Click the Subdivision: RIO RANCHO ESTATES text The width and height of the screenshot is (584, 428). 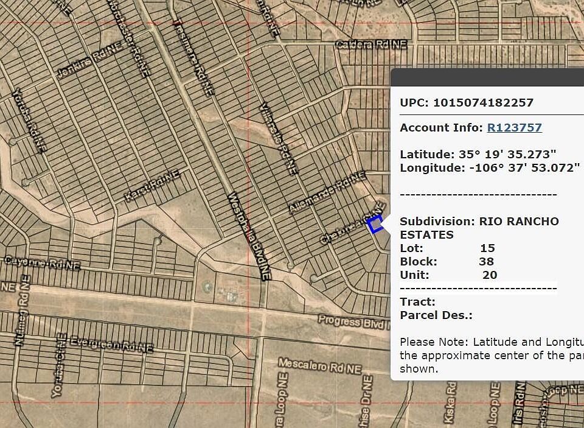pos(479,228)
